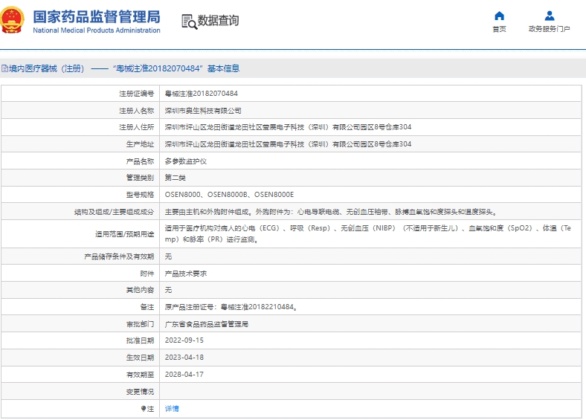
Task: Click the 附件 label cell
Action: 80,274
